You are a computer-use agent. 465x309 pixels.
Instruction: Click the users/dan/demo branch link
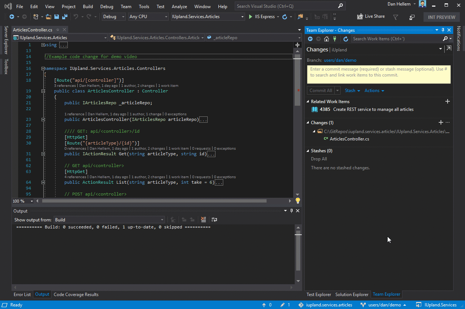click(340, 60)
